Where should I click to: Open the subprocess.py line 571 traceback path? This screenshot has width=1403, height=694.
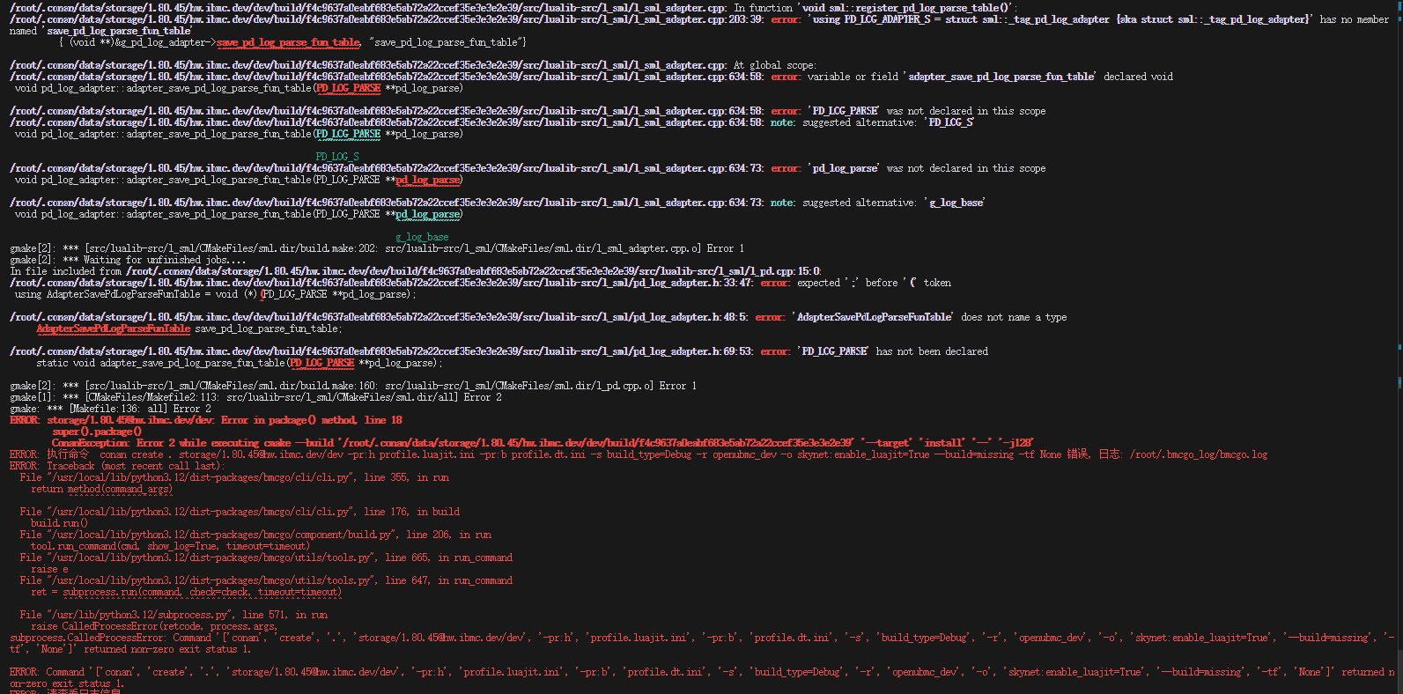click(141, 615)
